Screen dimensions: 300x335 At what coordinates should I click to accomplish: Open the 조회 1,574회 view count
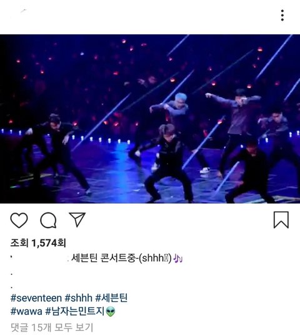(x=38, y=243)
